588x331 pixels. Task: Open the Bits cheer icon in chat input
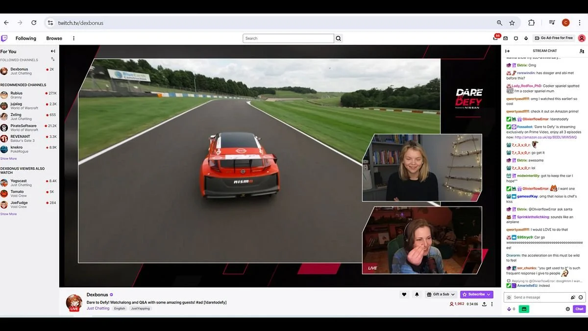[x=573, y=297]
